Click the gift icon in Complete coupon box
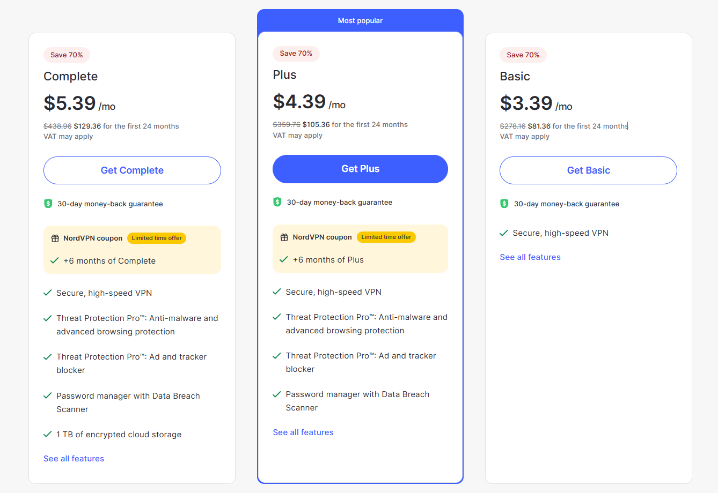 (55, 238)
